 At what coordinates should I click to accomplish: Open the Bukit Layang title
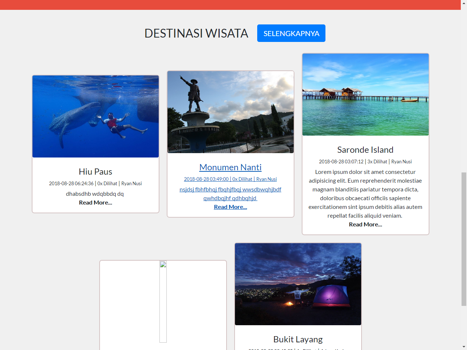(x=298, y=339)
